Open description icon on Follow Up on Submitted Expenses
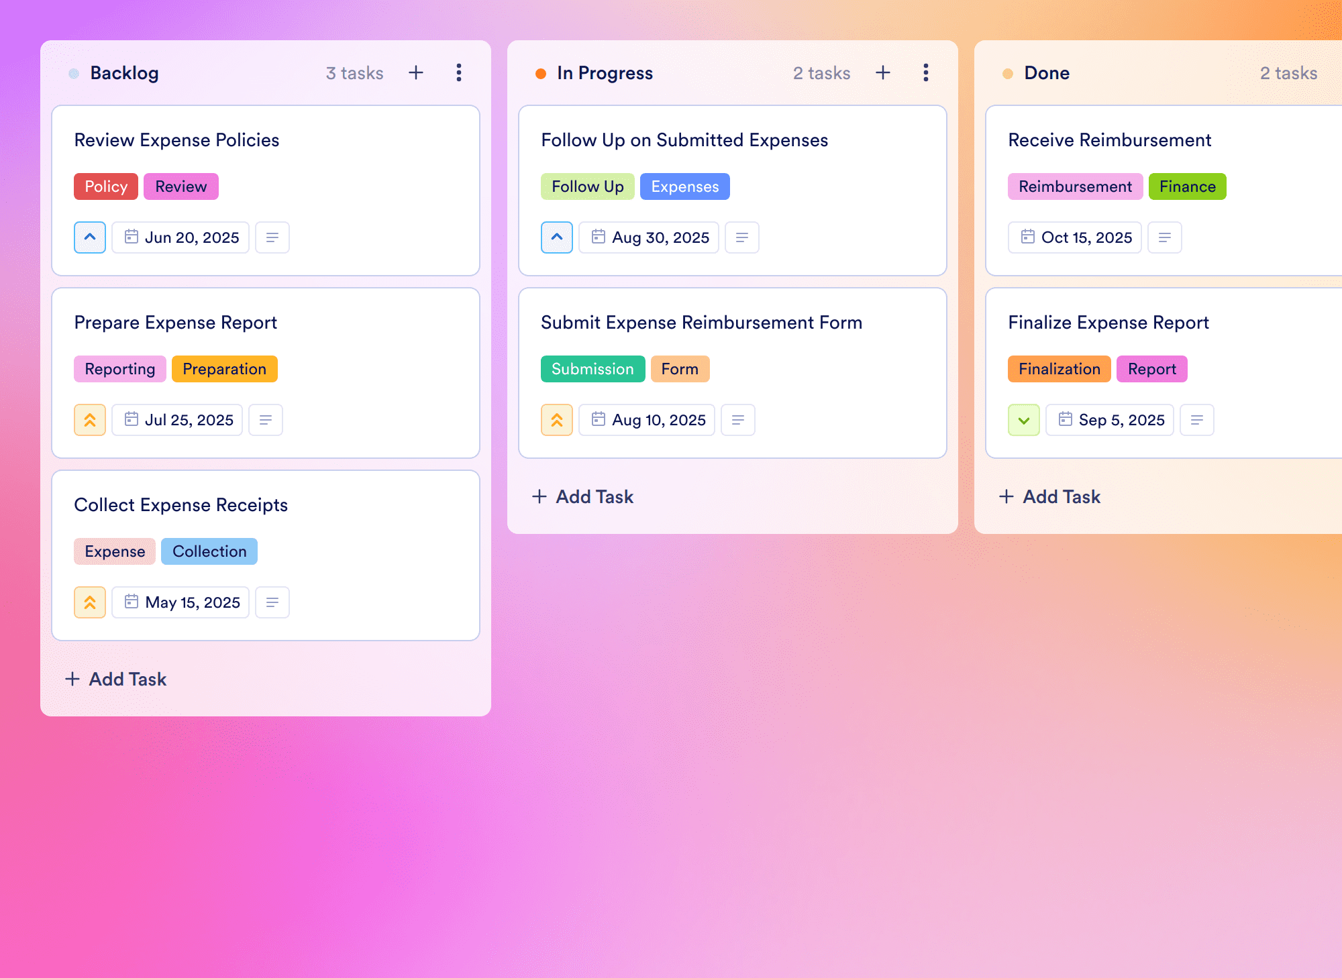The height and width of the screenshot is (978, 1342). click(x=742, y=237)
